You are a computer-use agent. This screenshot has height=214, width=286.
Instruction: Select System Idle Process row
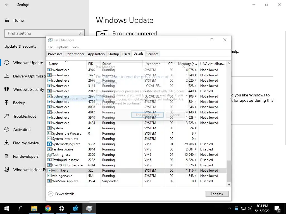136,133
